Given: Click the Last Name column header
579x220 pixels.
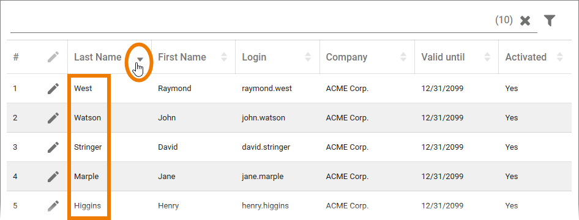Looking at the screenshot, I should tap(98, 57).
